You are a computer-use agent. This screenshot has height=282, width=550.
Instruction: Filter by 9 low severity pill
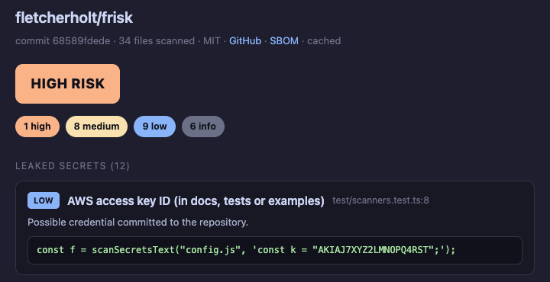point(154,127)
